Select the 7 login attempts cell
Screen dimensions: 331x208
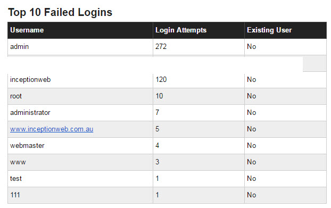click(198, 113)
